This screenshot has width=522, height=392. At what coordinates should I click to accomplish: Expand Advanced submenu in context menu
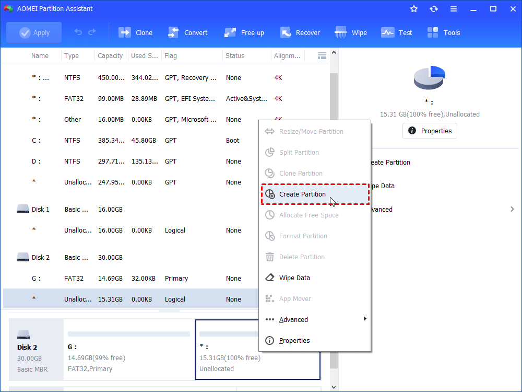(x=315, y=319)
